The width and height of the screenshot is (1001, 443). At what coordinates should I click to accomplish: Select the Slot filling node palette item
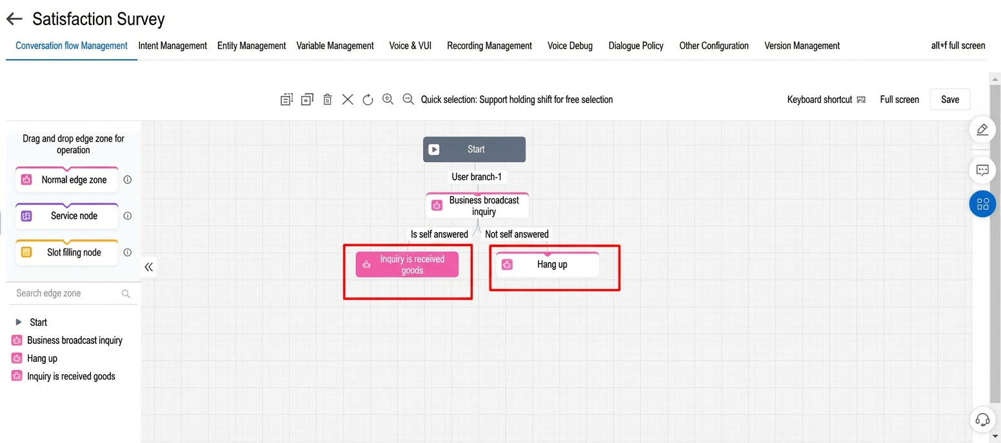tap(67, 252)
